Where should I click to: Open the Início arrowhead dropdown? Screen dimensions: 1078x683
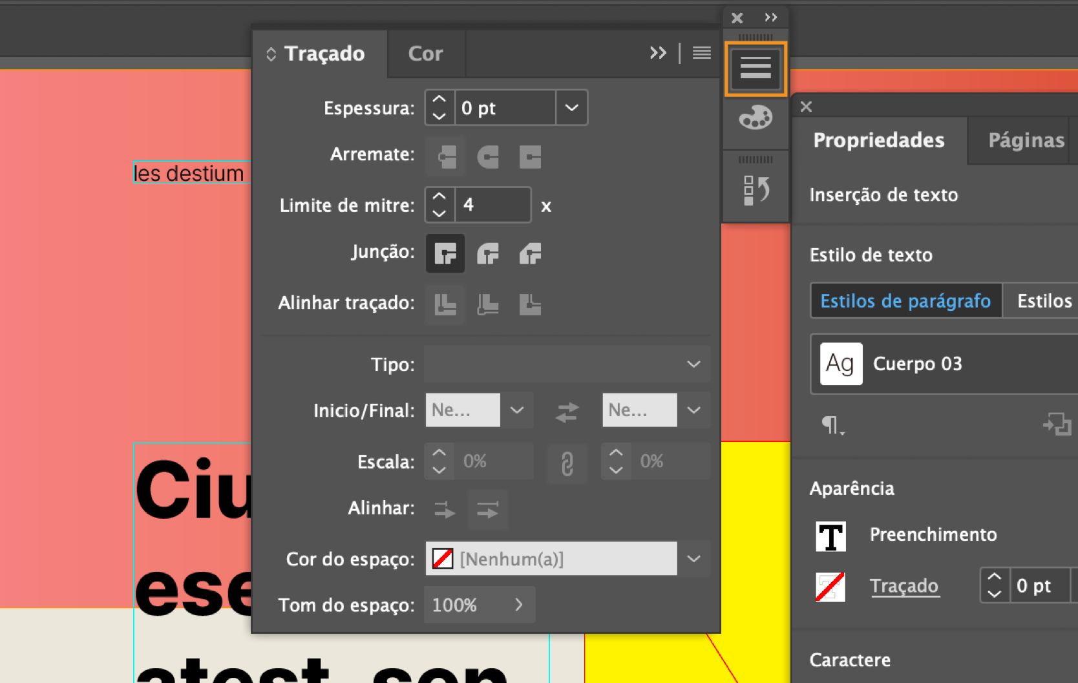pyautogui.click(x=517, y=410)
